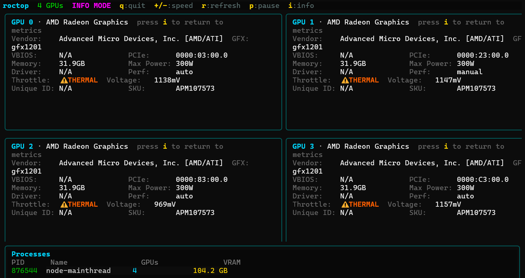Click GPU 0 SKU value APM107573
This screenshot has width=525, height=278.
coord(195,89)
